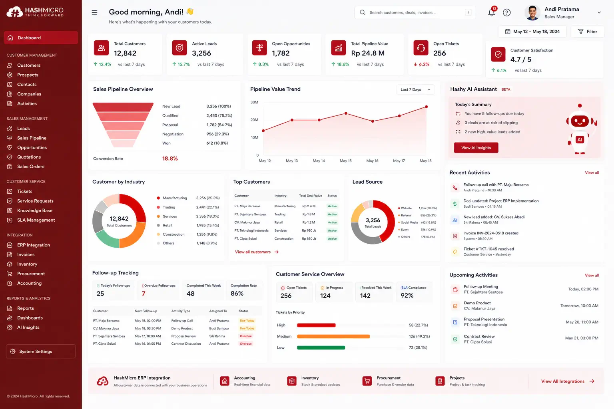Image resolution: width=614 pixels, height=409 pixels.
Task: Click the Total Customers card icon
Action: pos(101,48)
